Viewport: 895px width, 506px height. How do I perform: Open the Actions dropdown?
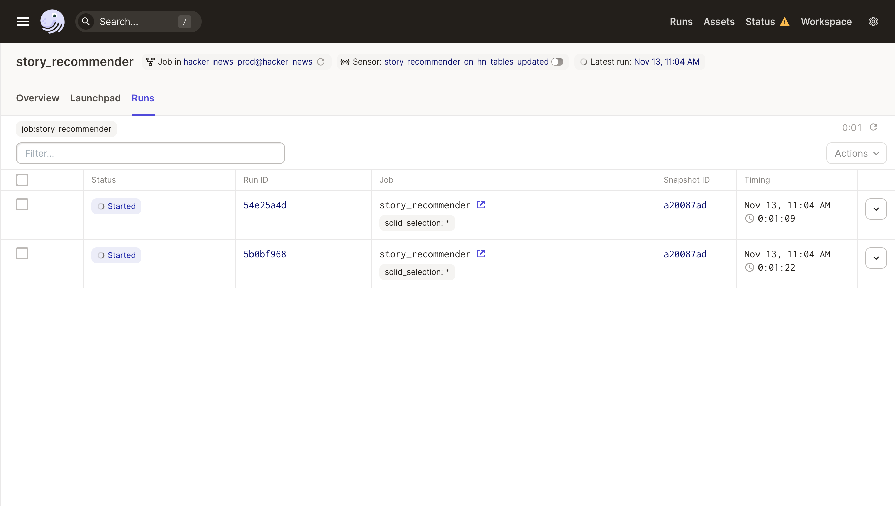tap(856, 153)
